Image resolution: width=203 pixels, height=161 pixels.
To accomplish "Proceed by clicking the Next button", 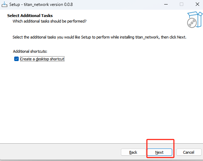I will 159,152.
